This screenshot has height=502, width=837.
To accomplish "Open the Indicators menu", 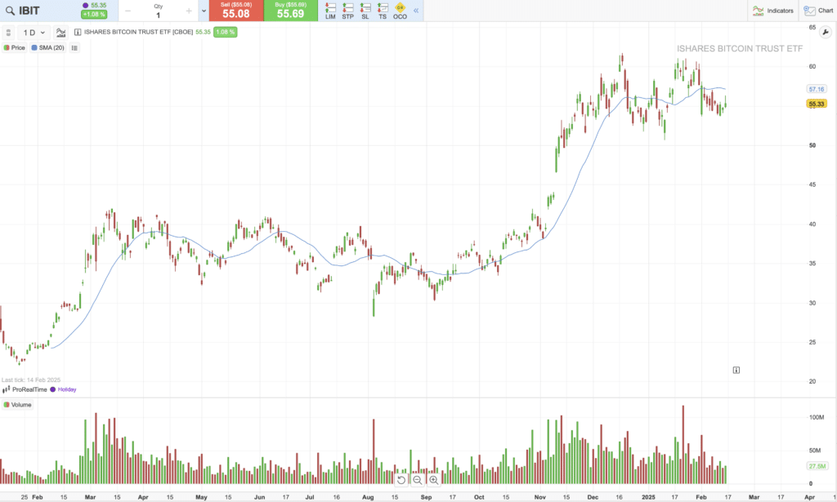I will pos(772,11).
